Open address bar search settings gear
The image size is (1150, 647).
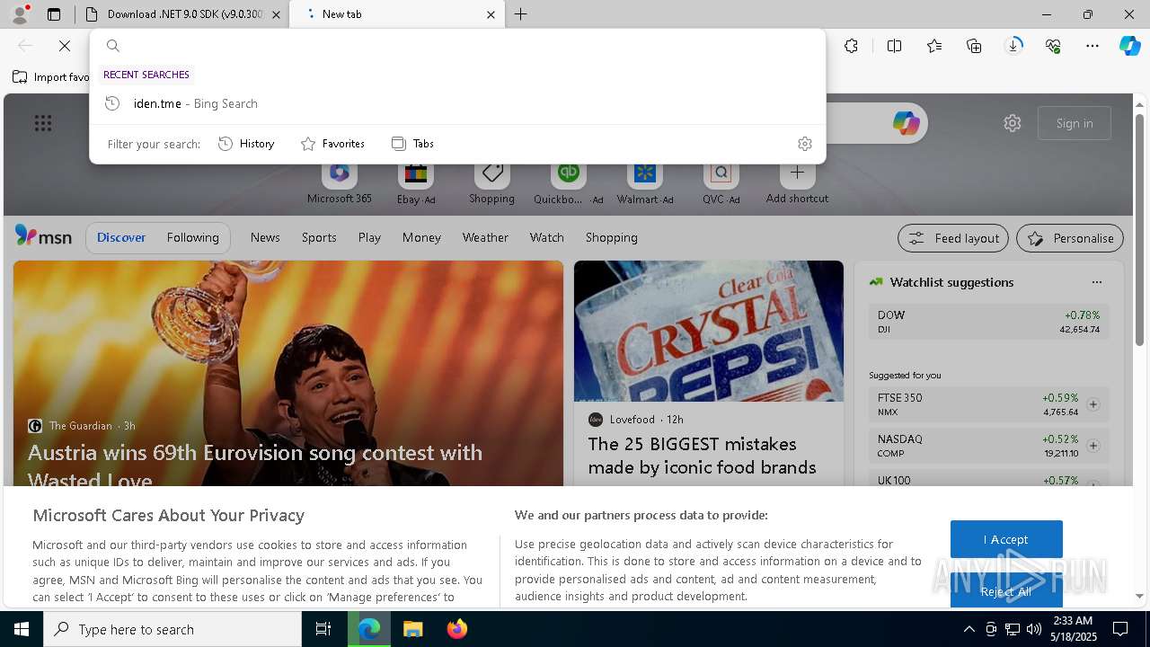coord(805,144)
